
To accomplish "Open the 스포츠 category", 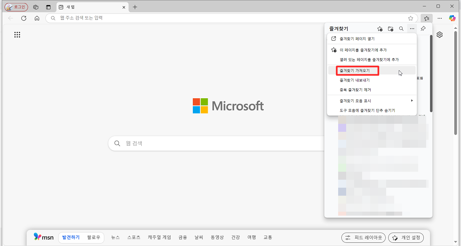I will pos(134,237).
